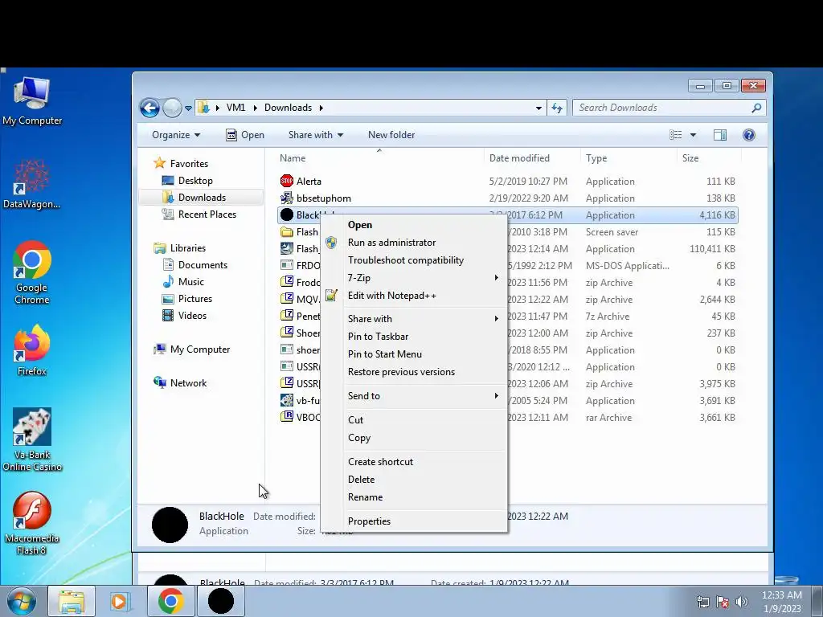Click the large BlackHole icon in details pane
This screenshot has height=617, width=823.
[170, 525]
